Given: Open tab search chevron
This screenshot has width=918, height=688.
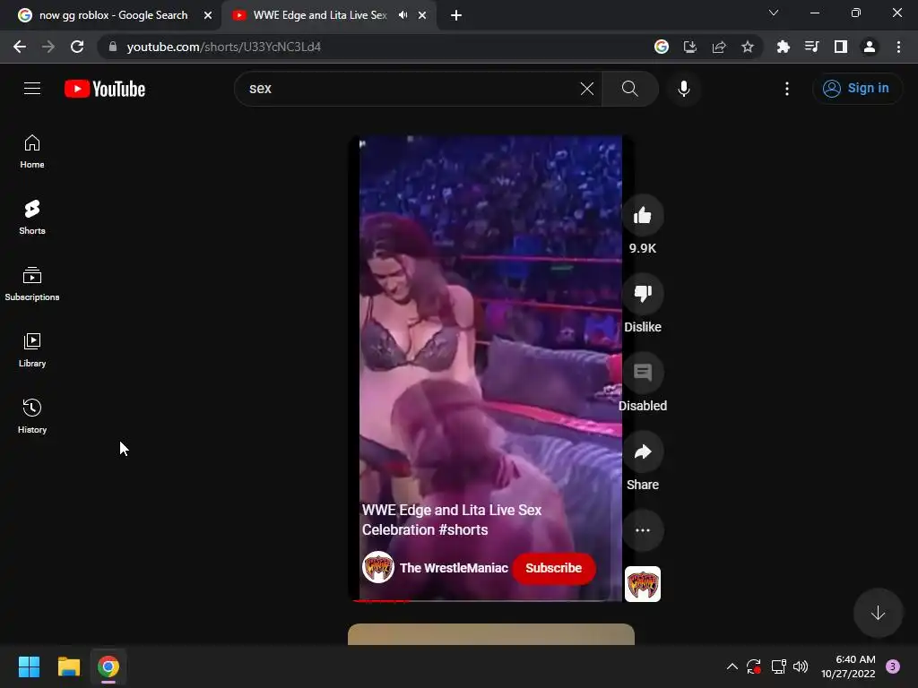Looking at the screenshot, I should click(774, 13).
